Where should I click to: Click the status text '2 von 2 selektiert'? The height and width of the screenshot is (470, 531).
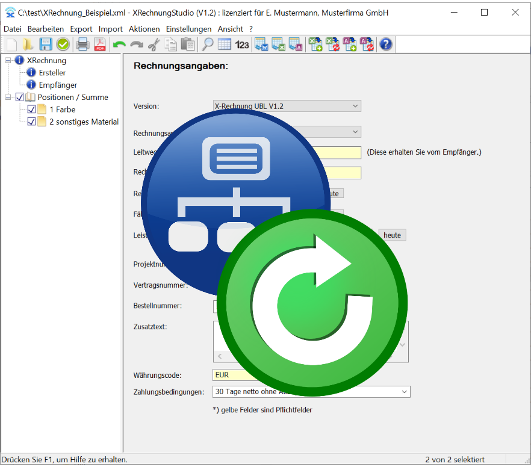tap(455, 460)
